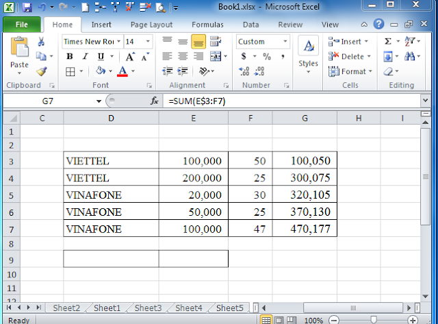Switch to the Formulas tab
The height and width of the screenshot is (324, 438).
[x=207, y=25]
